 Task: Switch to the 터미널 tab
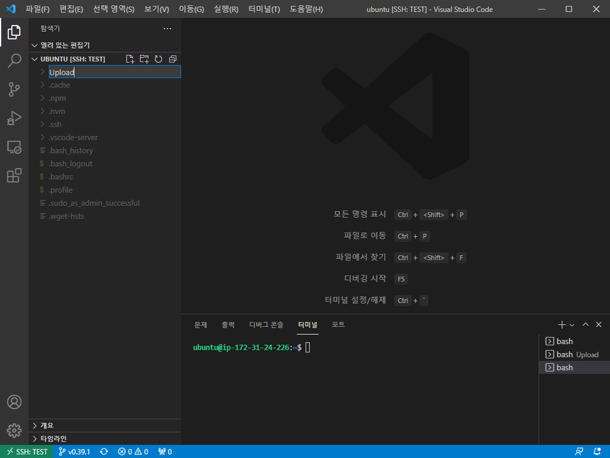click(308, 325)
